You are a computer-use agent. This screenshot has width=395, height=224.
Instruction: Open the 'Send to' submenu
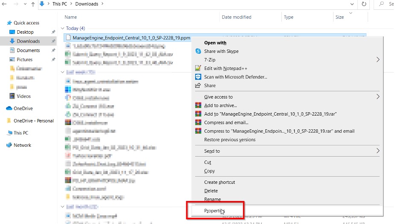(x=212, y=151)
